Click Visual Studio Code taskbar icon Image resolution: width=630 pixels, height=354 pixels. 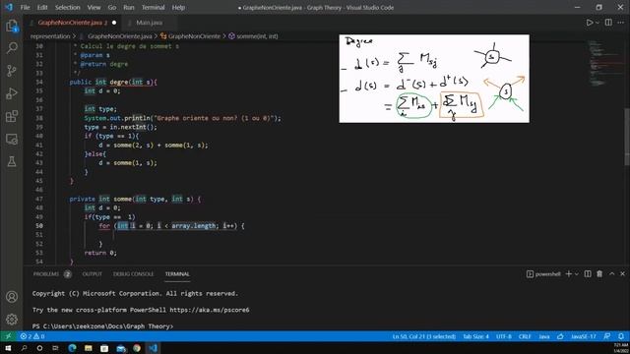click(x=154, y=348)
